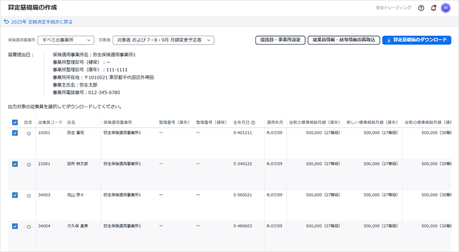Uncheck the row for 田所 精太郎
The image size is (459, 252).
pyautogui.click(x=15, y=164)
